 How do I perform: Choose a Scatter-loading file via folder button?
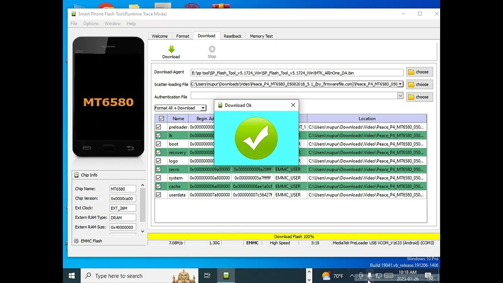(419, 84)
